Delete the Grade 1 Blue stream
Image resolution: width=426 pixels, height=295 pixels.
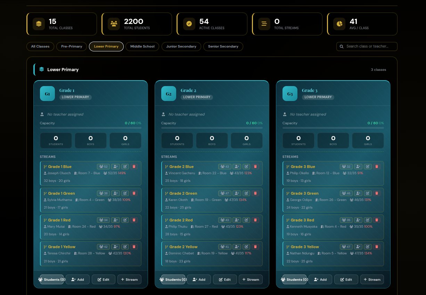[134, 167]
